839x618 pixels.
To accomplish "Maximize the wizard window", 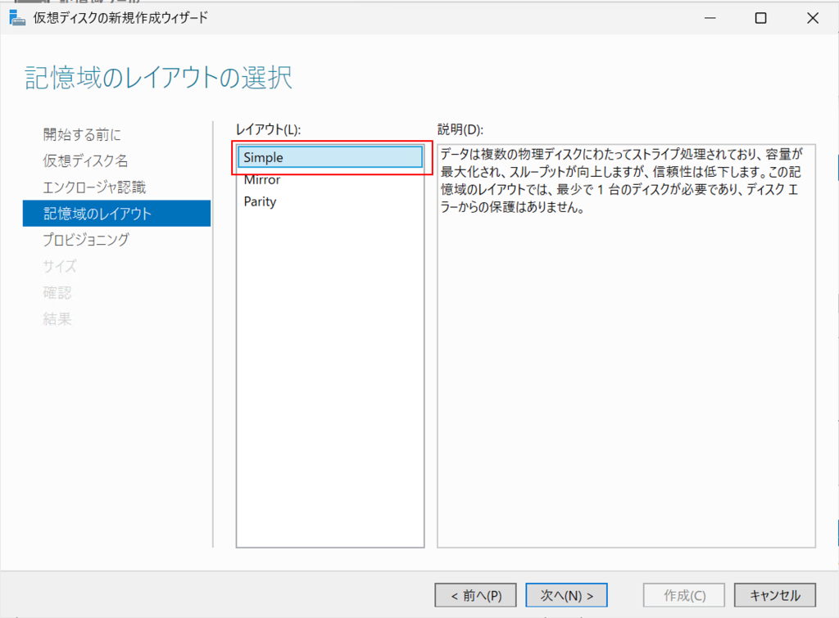I will tap(760, 18).
